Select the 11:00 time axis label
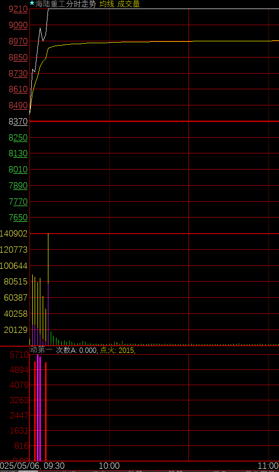This screenshot has height=472, width=279. pos(268,466)
